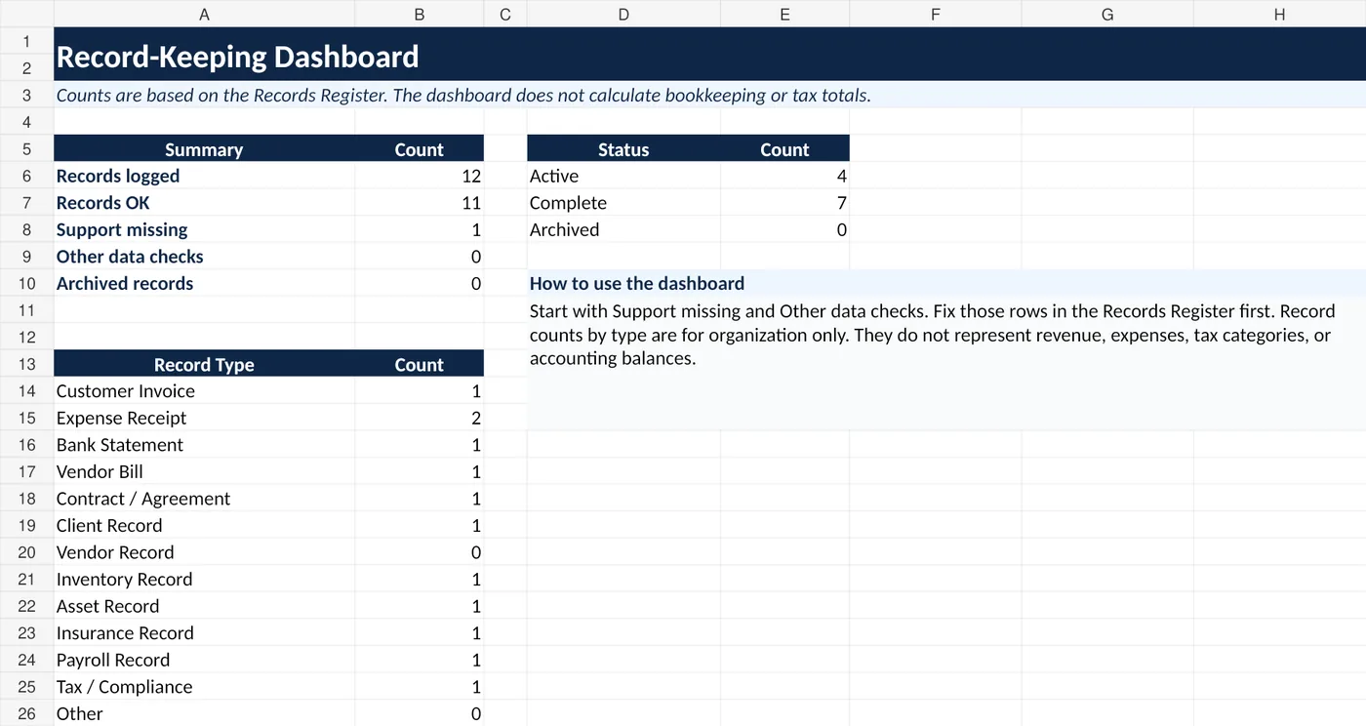Viewport: 1366px width, 726px height.
Task: Click the "Record-Keeping Dashboard" title cell
Action: click(x=709, y=55)
